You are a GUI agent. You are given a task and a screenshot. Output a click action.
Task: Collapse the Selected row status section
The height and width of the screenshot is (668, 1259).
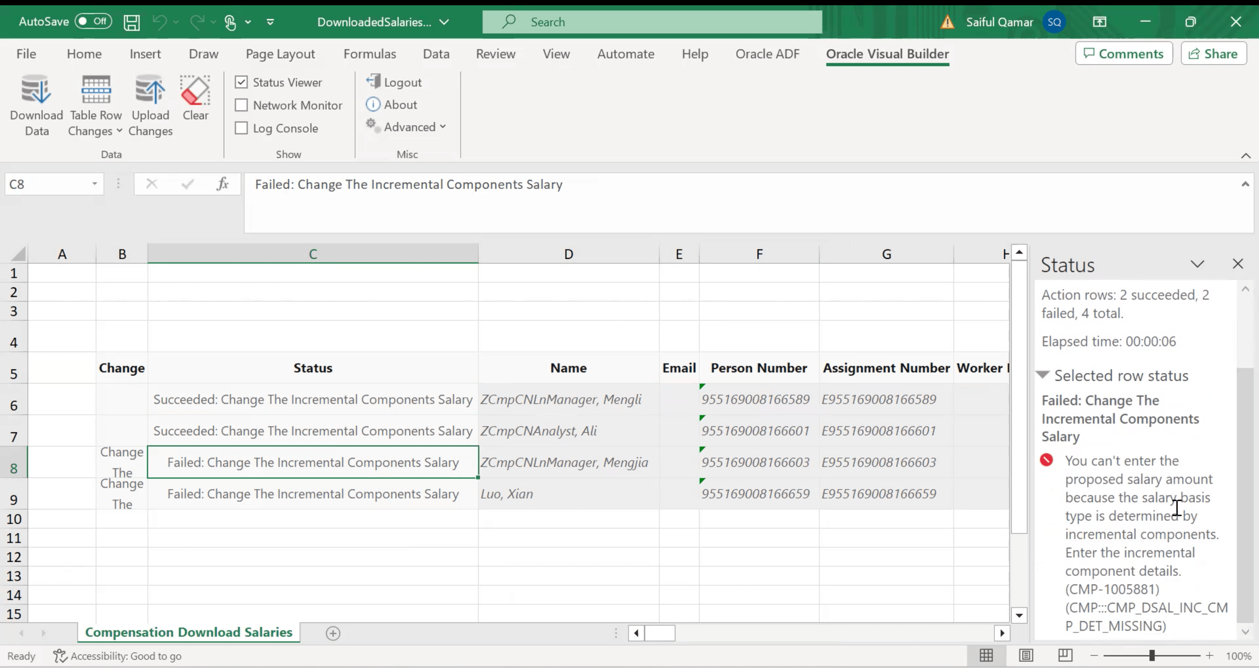1043,375
